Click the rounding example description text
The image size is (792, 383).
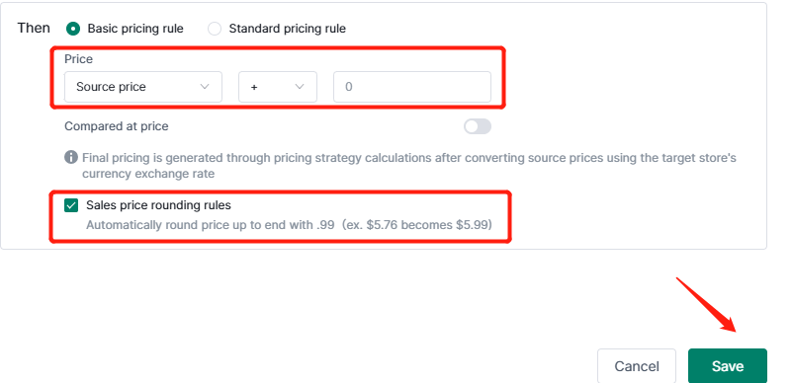(x=289, y=225)
